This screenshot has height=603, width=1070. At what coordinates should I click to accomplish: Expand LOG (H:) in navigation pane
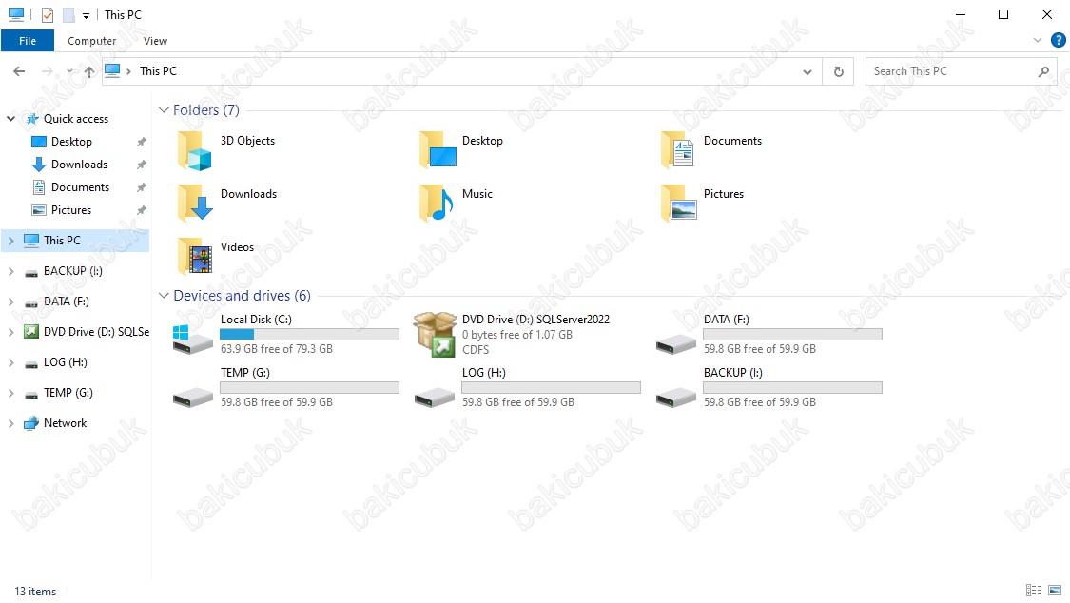(10, 363)
